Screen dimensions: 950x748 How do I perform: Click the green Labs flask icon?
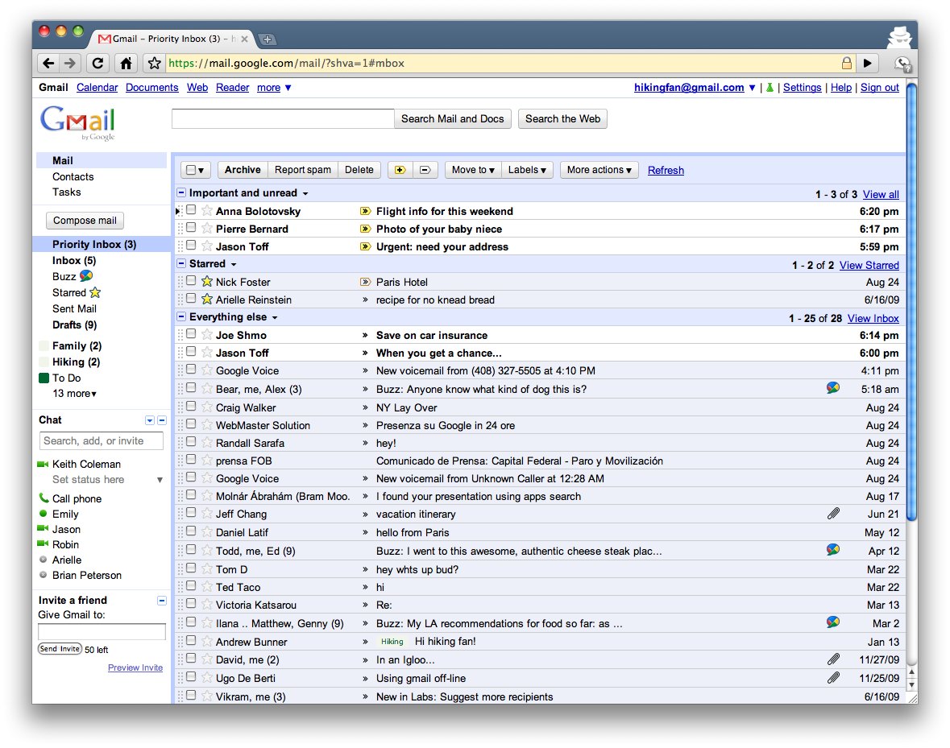[770, 88]
